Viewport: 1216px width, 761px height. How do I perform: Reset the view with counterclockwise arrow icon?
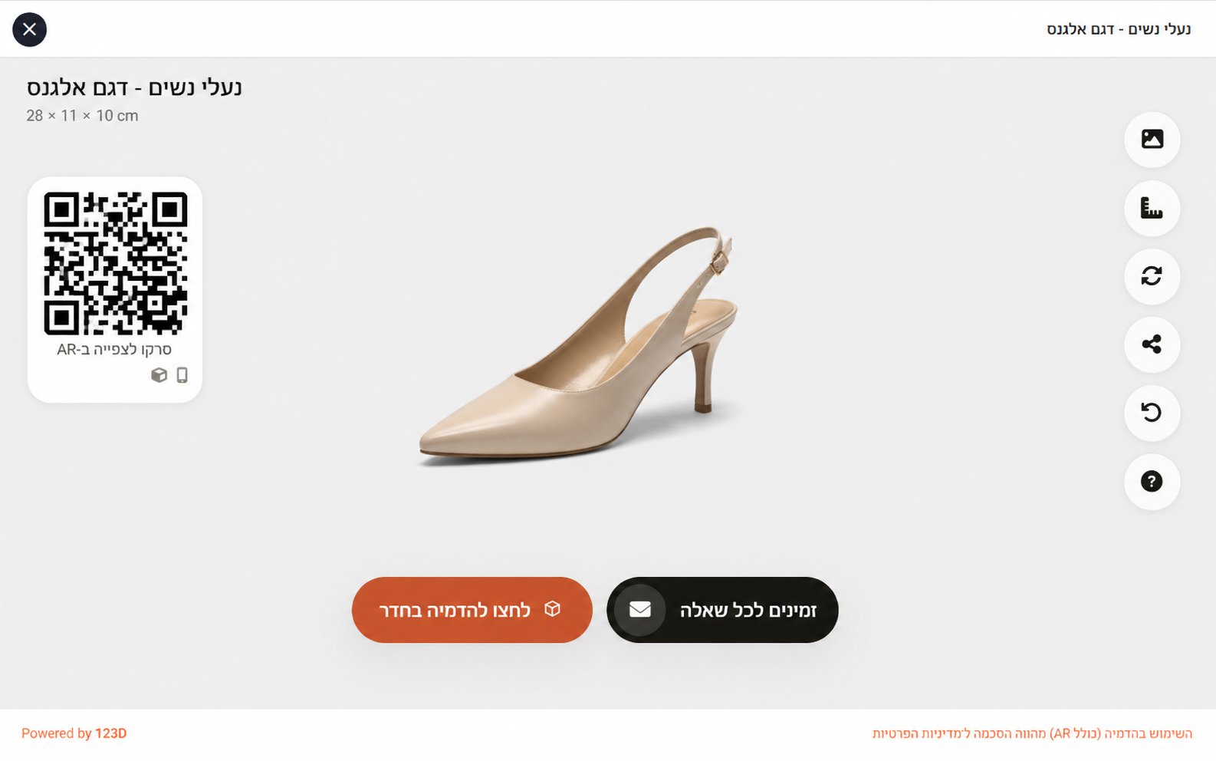point(1152,413)
